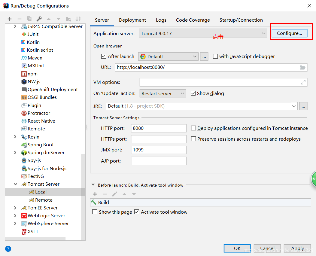This screenshot has width=316, height=256.
Task: Click the browser ellipsis browse button
Action: [x=204, y=57]
